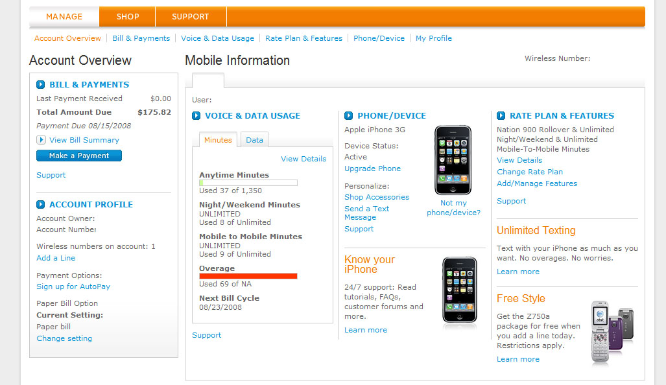
Task: Click Learn more under Unlimited Texting
Action: (518, 272)
